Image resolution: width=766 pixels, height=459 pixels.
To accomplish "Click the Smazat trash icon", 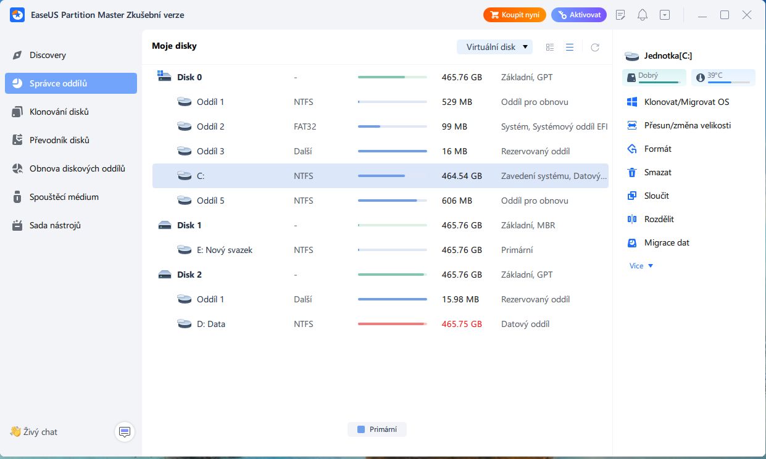I will [x=631, y=172].
